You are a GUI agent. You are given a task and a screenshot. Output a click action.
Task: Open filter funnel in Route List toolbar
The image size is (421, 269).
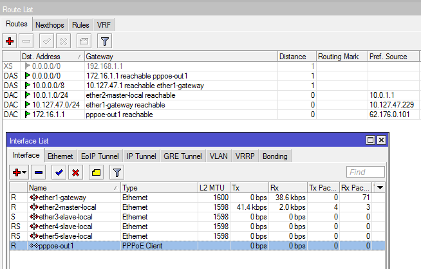click(105, 41)
